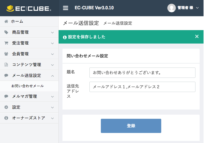
Task: Click the home icon beside ホーム
Action: tap(6, 21)
